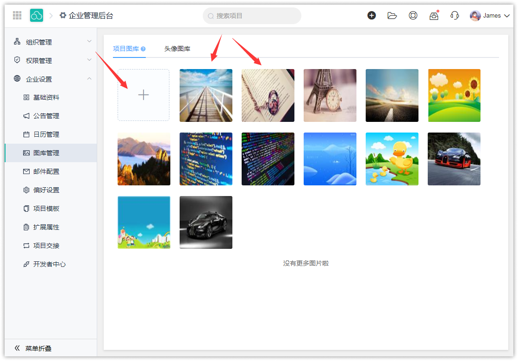This screenshot has height=361, width=518.
Task: Click the headset support icon
Action: pyautogui.click(x=455, y=15)
